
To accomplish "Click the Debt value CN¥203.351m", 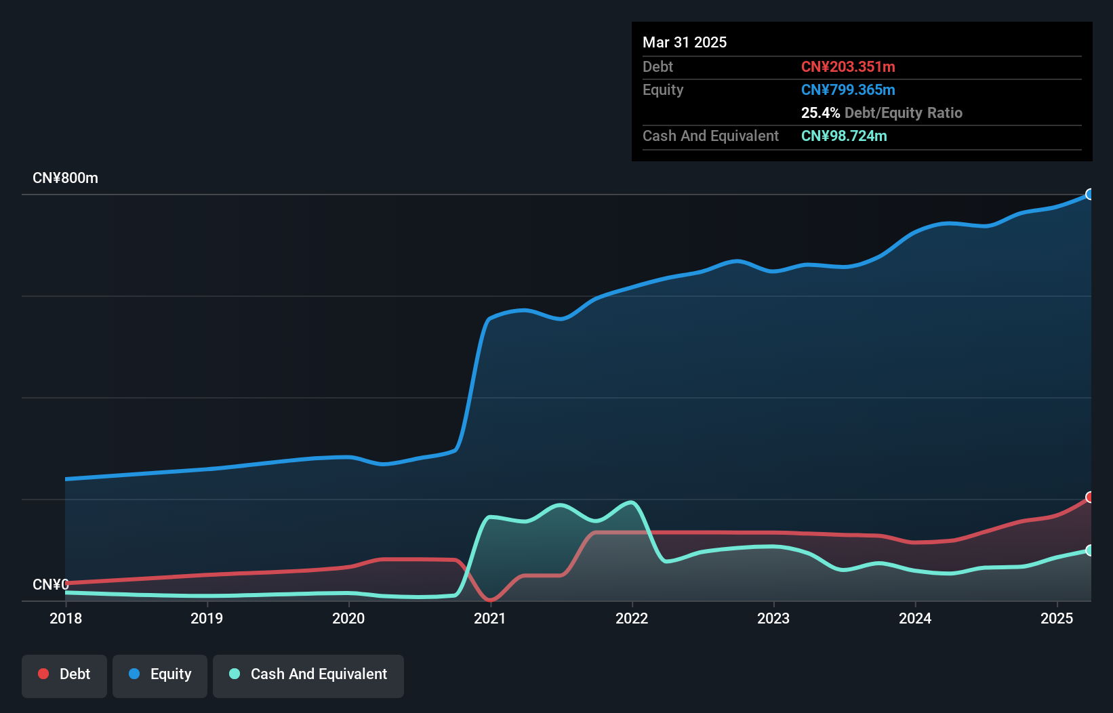I will pyautogui.click(x=848, y=66).
